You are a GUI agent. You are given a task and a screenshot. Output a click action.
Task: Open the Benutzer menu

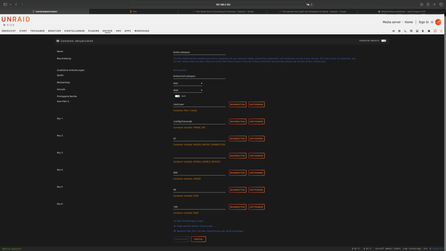click(x=54, y=31)
